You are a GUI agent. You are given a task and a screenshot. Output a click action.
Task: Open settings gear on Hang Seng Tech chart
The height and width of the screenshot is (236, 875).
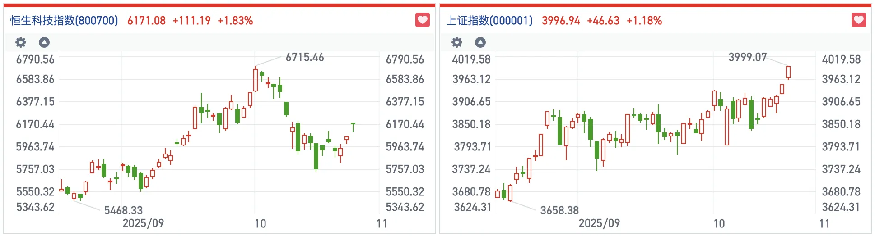pyautogui.click(x=21, y=42)
